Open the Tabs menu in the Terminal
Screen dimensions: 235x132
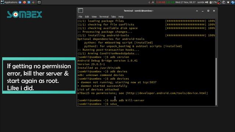113,16
